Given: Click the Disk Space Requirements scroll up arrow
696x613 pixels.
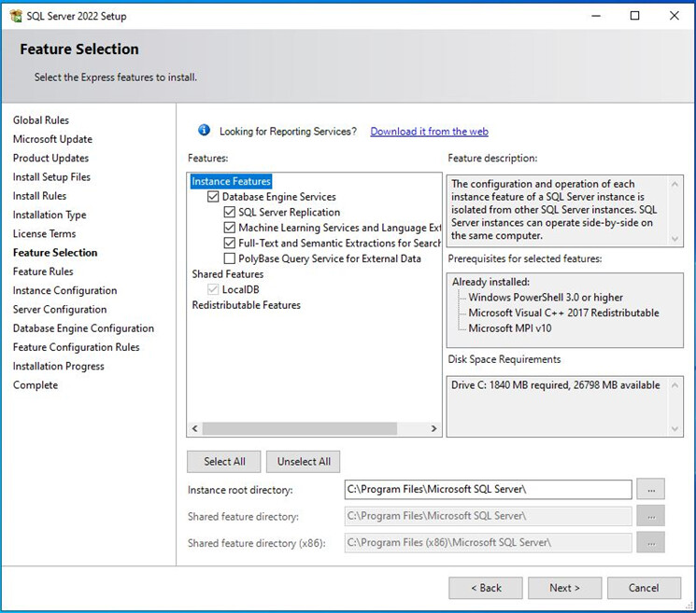Looking at the screenshot, I should tap(675, 384).
